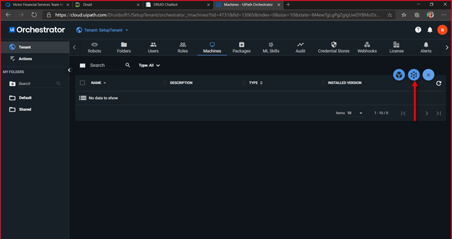Screen dimensions: 452x239
Task: Go to the last page
Action: [439, 113]
